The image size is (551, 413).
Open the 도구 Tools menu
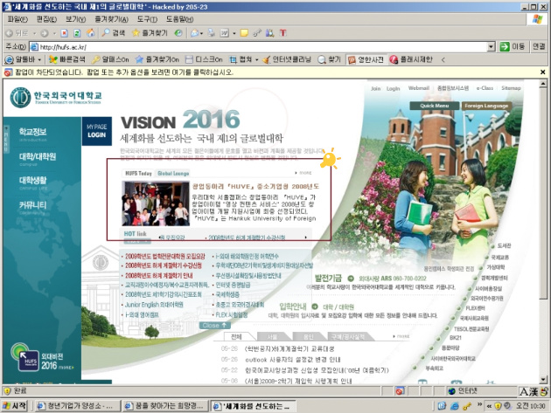147,19
